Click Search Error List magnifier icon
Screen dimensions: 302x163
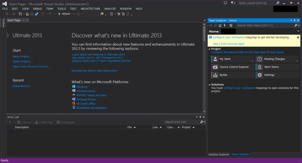click(x=202, y=122)
